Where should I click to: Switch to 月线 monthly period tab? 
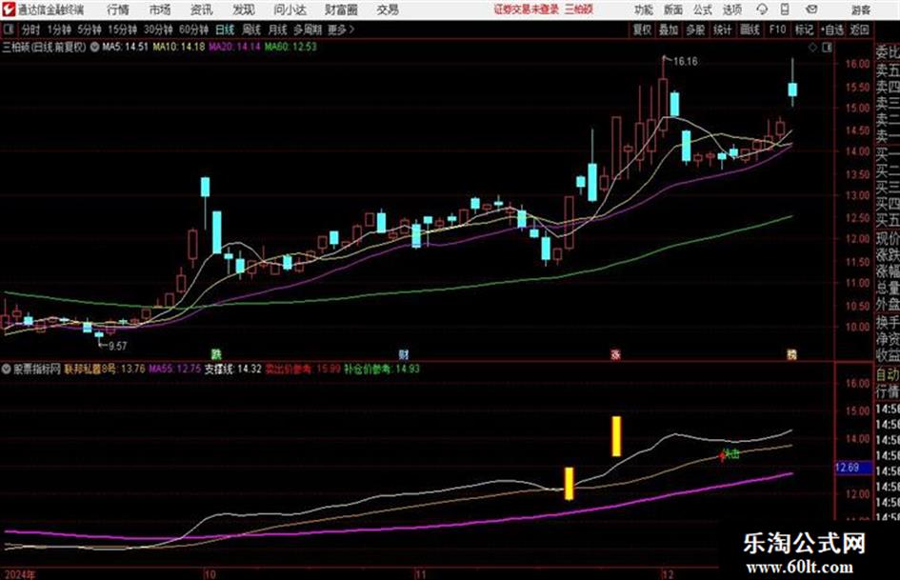tap(278, 30)
